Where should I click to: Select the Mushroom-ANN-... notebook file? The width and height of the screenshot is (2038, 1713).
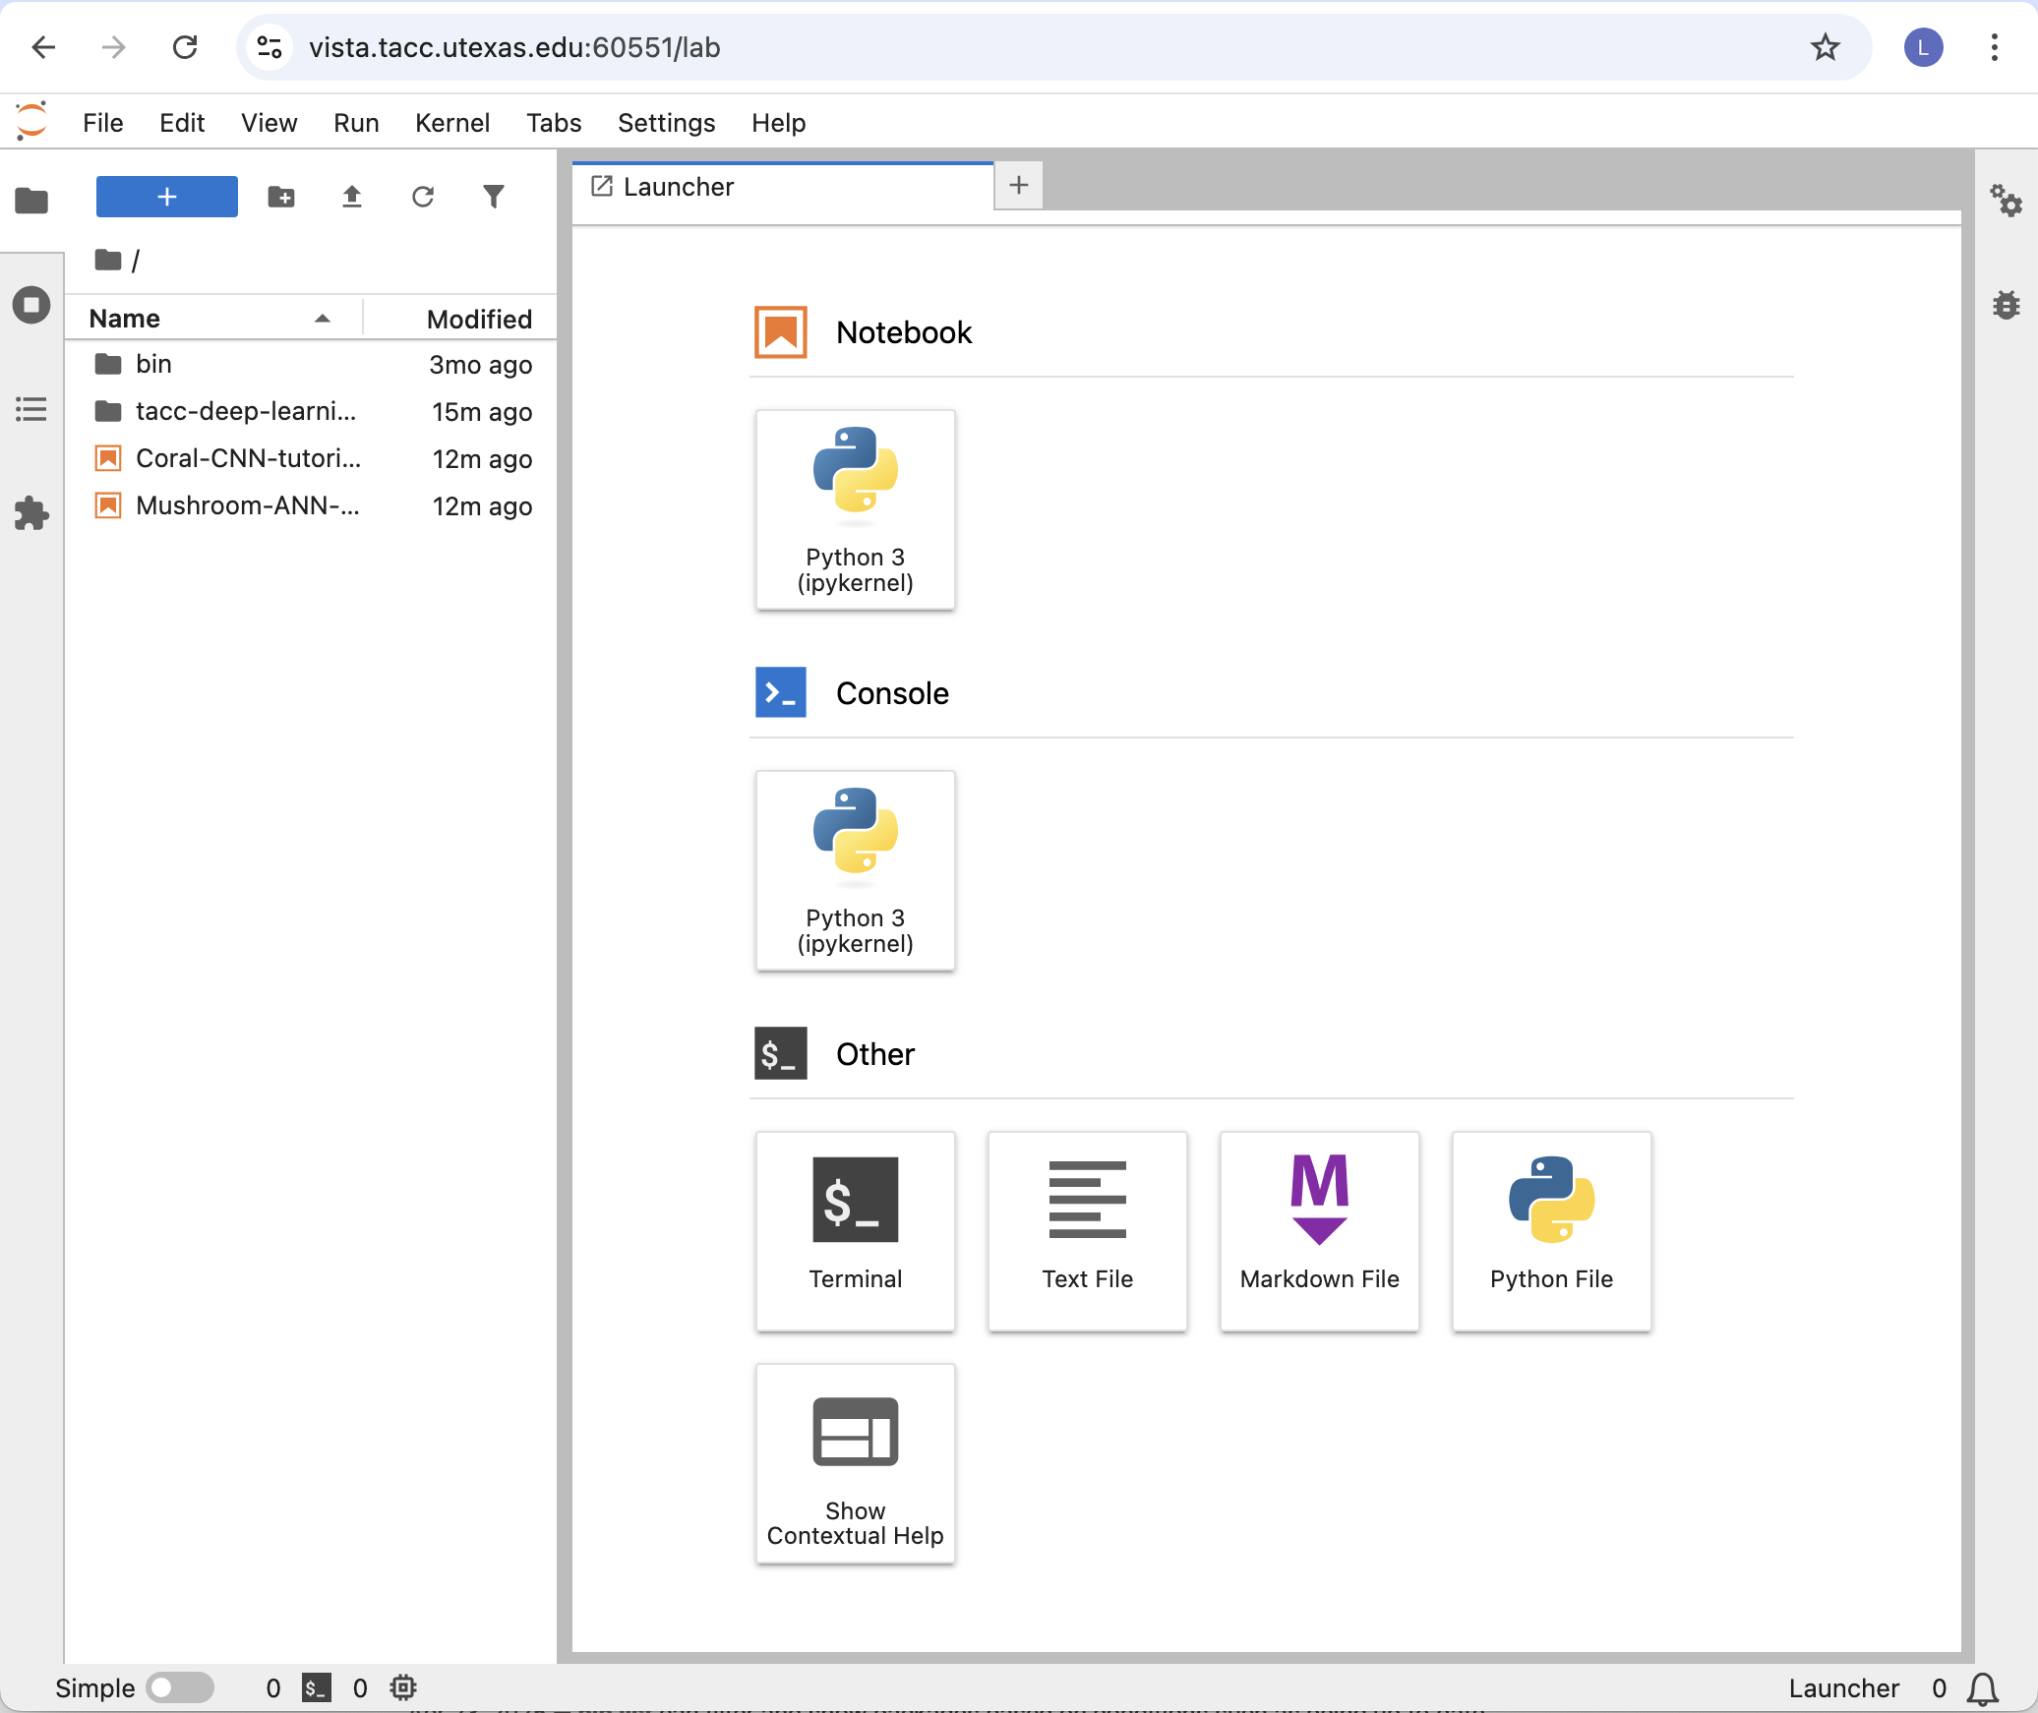[x=311, y=505]
